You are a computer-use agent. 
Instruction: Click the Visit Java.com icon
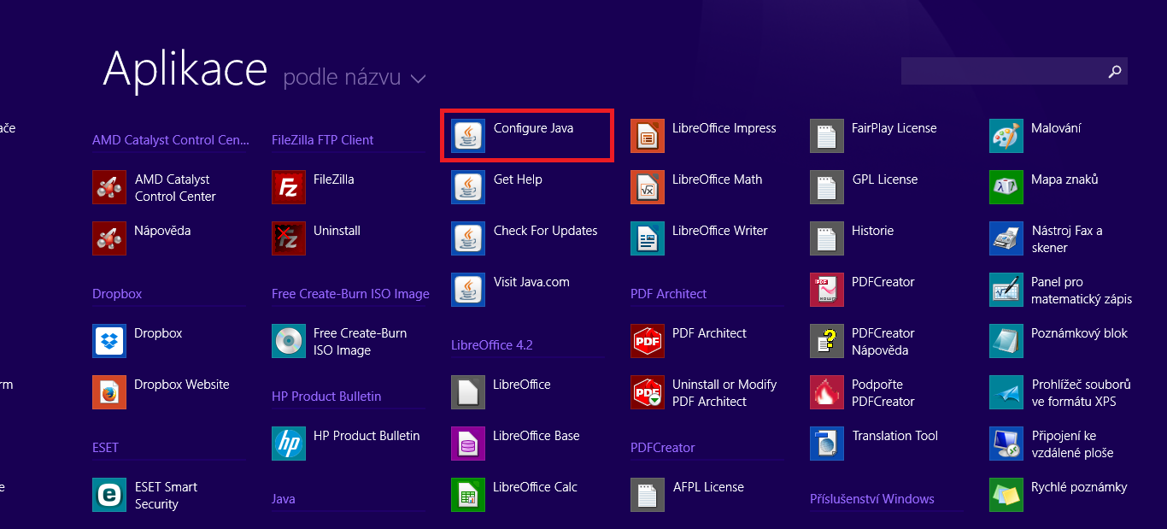coord(468,290)
